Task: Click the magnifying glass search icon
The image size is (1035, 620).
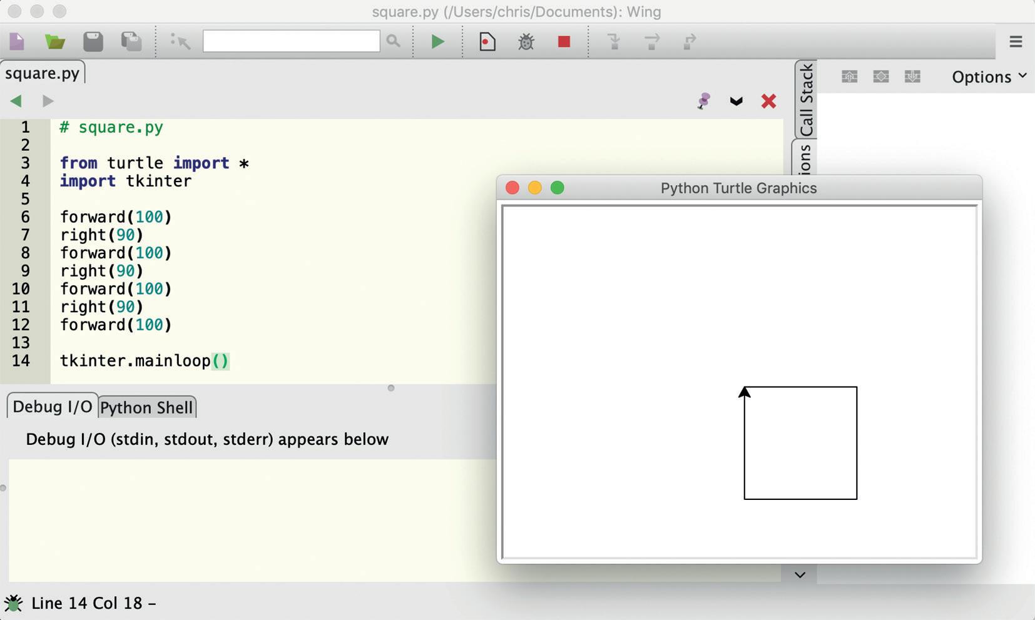Action: [393, 41]
